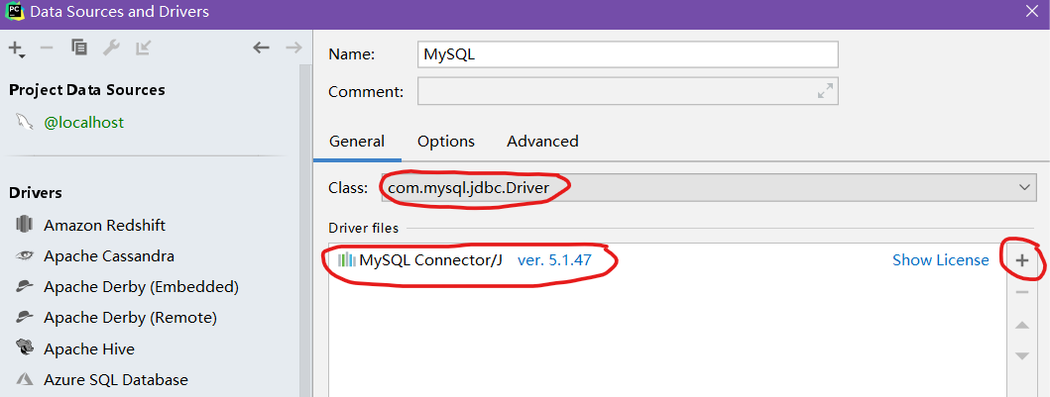Viewport: 1050px width, 397px height.
Task: Switch to the Advanced tab
Action: 542,142
